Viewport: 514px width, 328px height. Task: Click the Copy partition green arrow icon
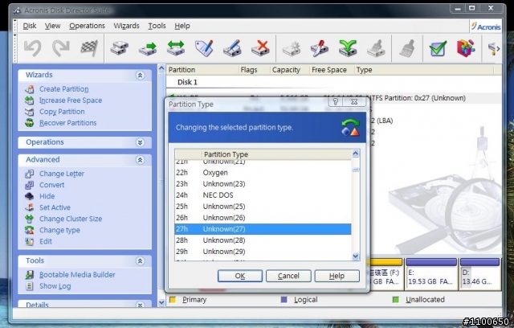tap(148, 48)
